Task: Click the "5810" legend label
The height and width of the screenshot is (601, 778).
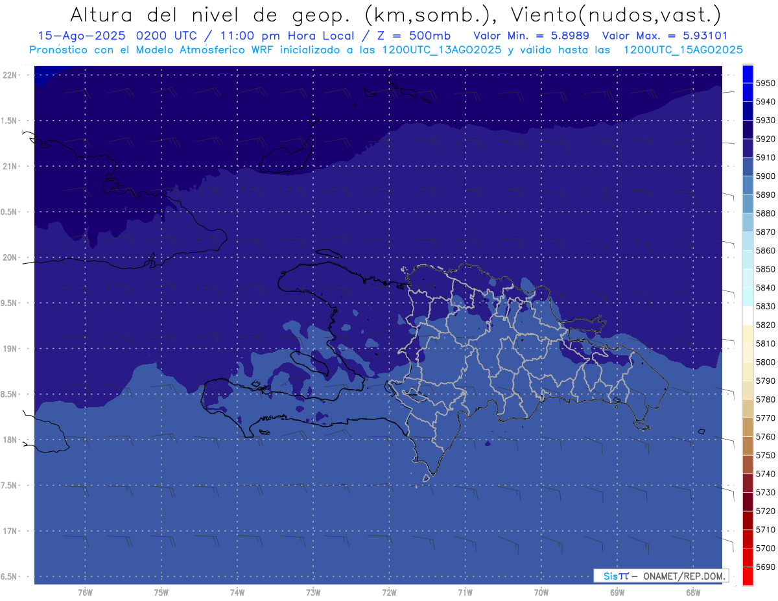Action: pos(765,344)
